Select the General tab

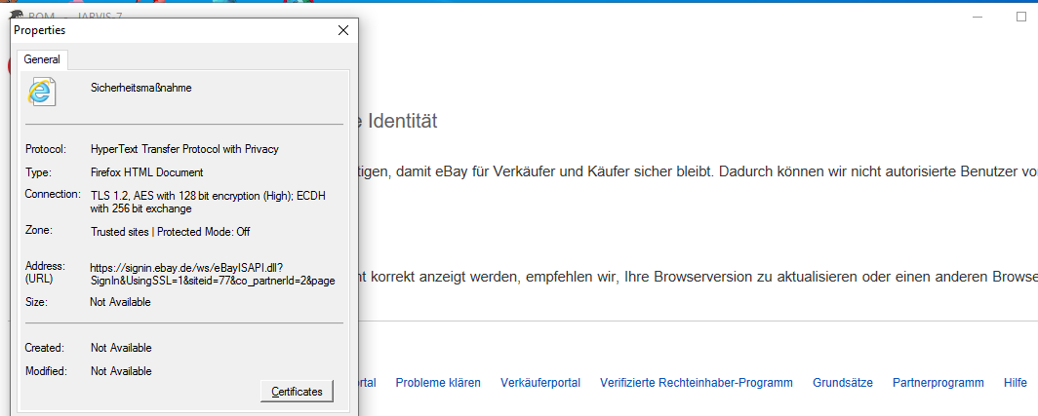(42, 59)
